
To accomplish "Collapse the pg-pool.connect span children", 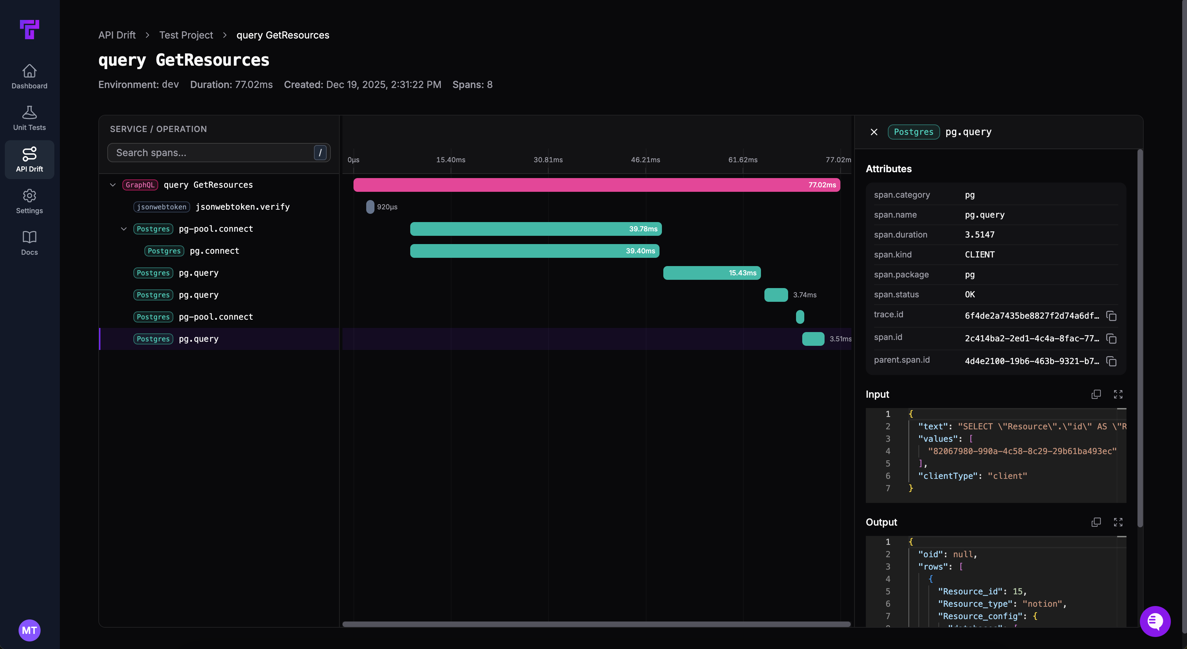I will coord(123,229).
